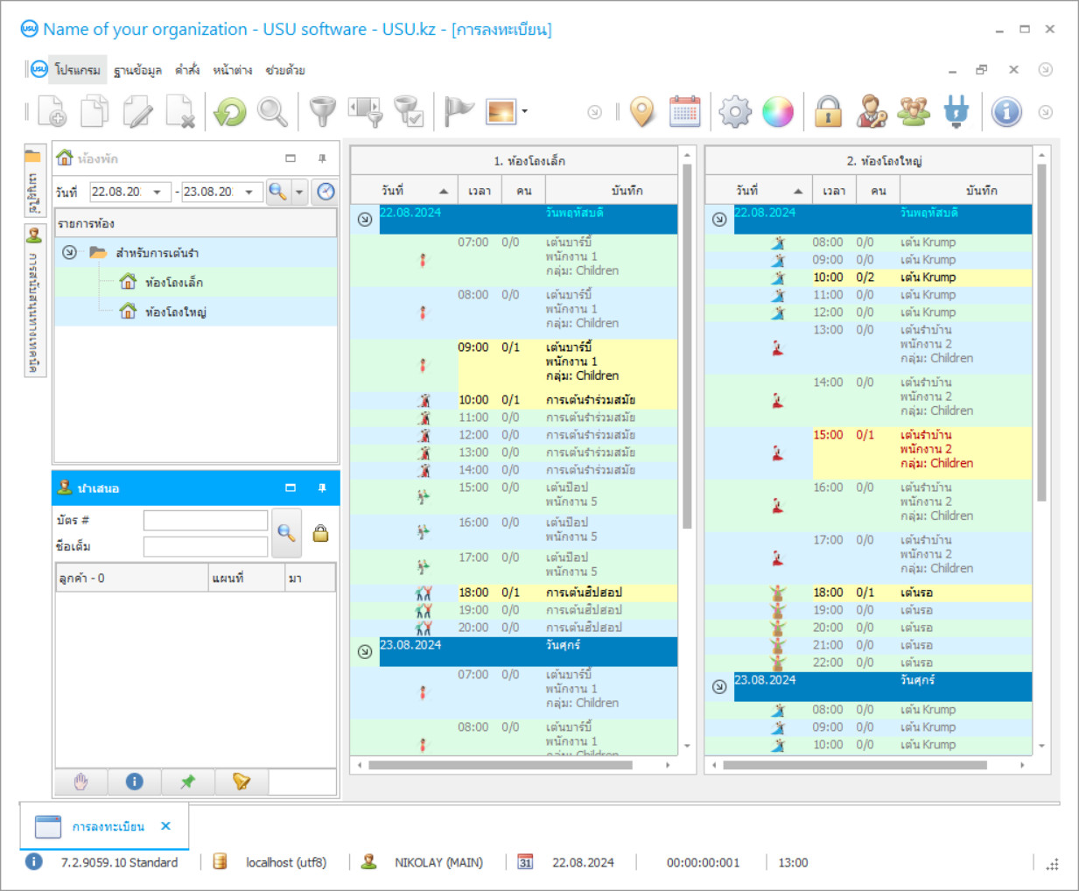
Task: Open the ฐานข้อมูล menu
Action: 137,70
